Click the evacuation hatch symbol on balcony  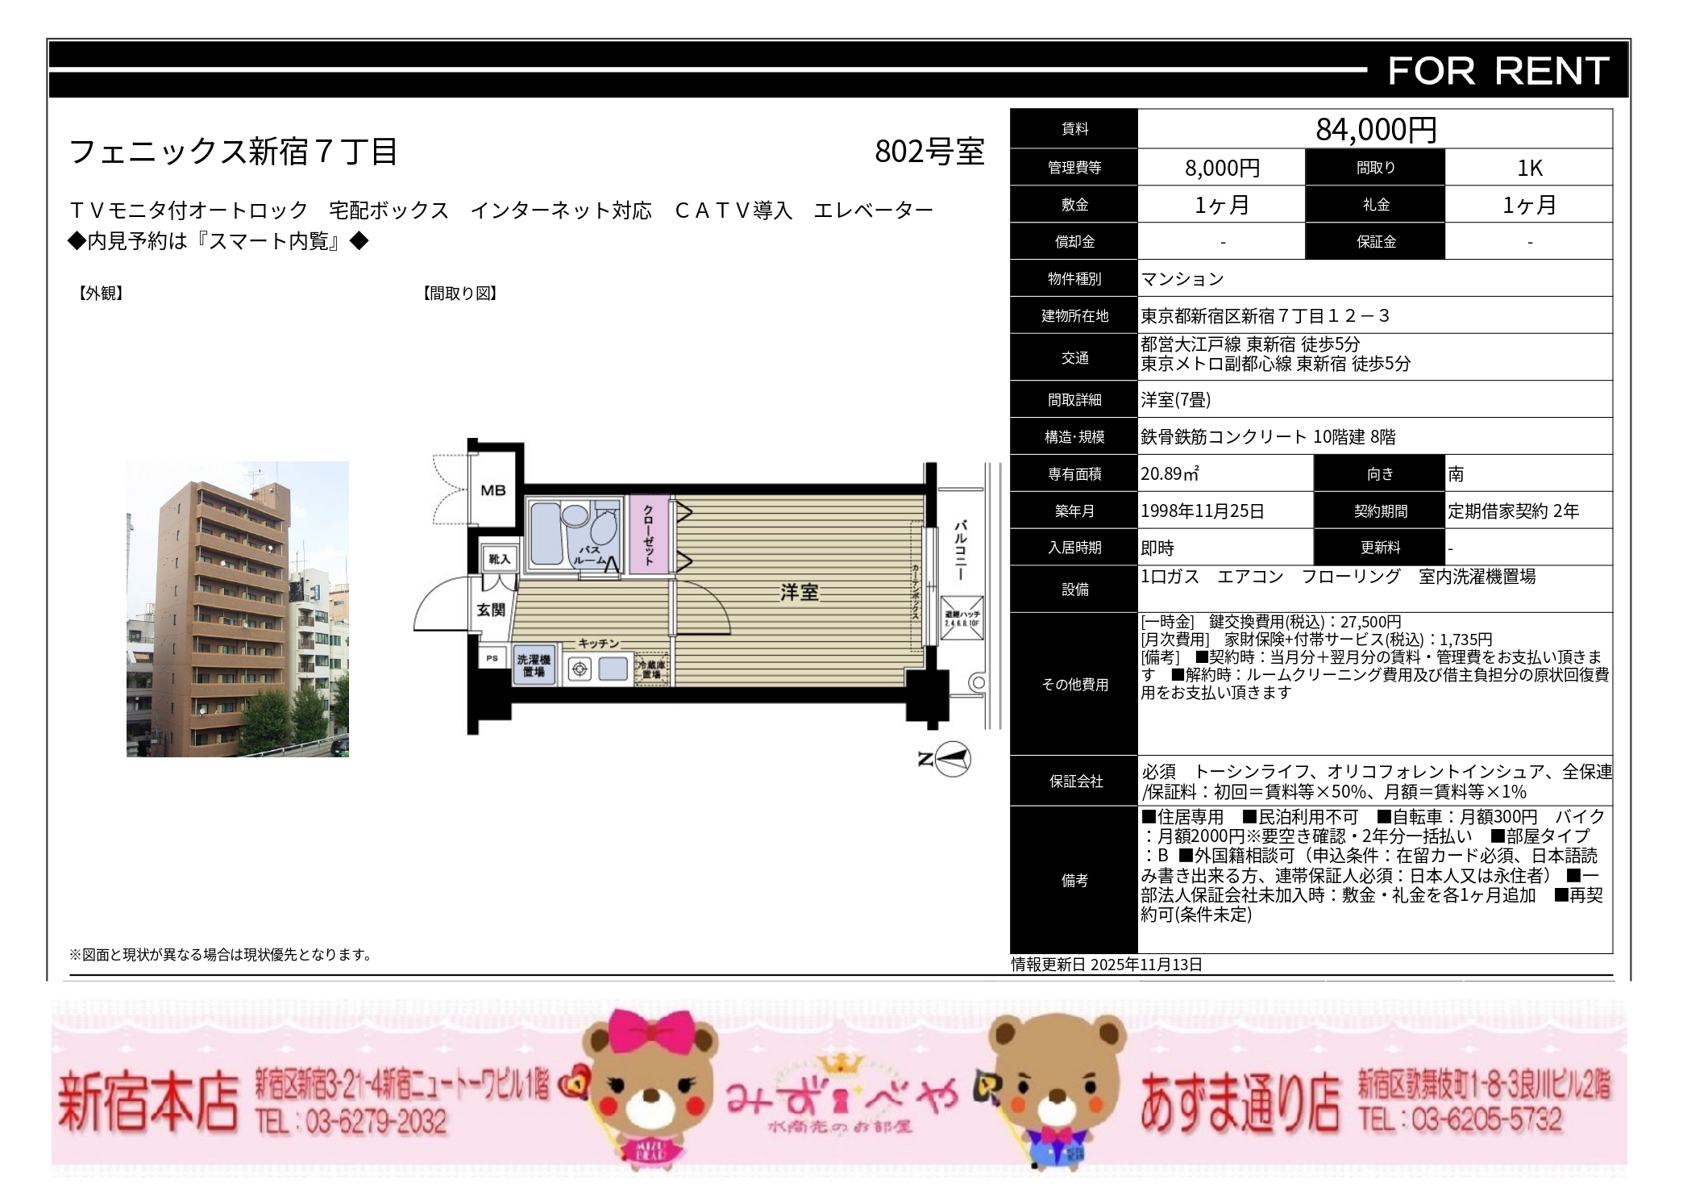click(x=962, y=618)
